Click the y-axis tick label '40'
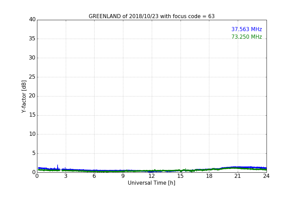 [x=32, y=19]
